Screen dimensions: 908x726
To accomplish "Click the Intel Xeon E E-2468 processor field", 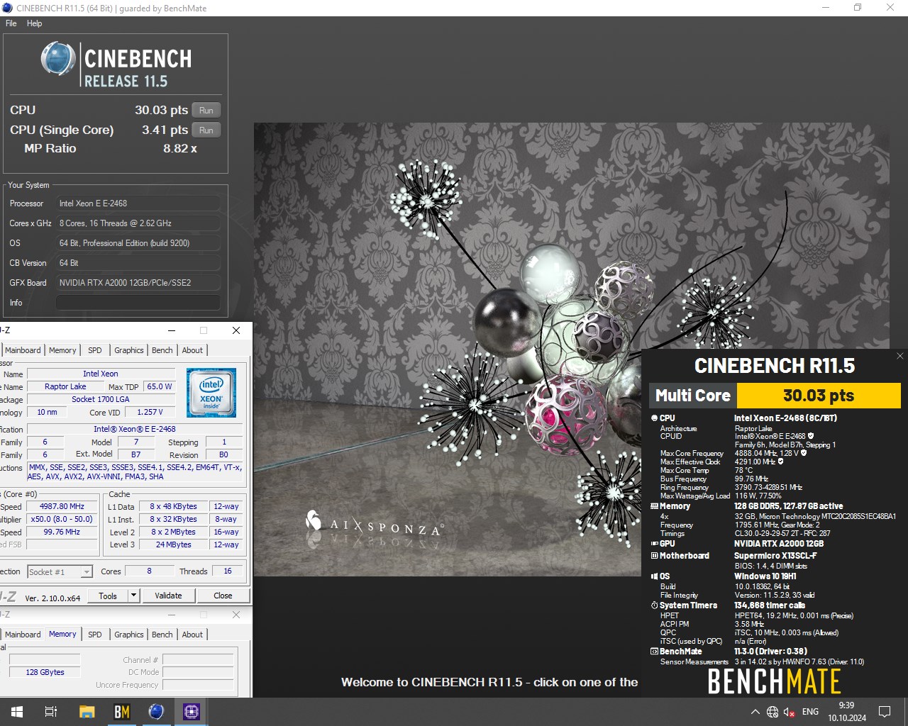I will [x=138, y=203].
